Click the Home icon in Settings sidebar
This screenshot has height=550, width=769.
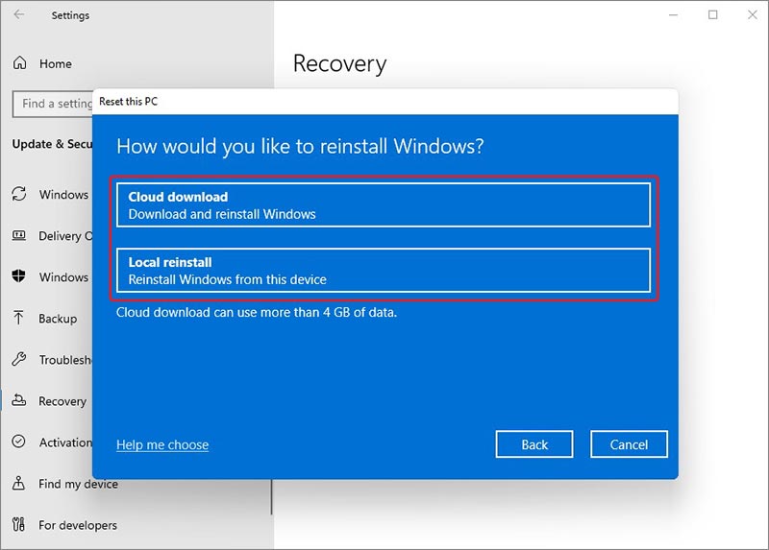point(19,62)
